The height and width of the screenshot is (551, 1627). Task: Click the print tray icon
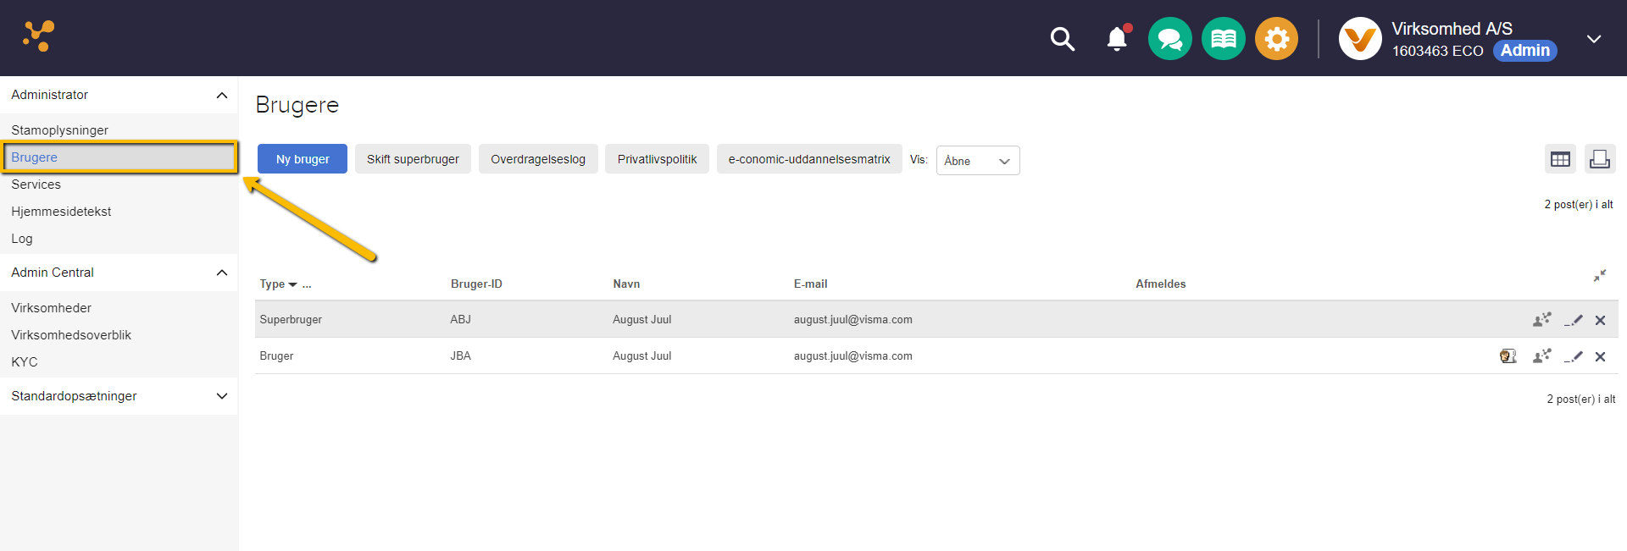click(x=1600, y=159)
